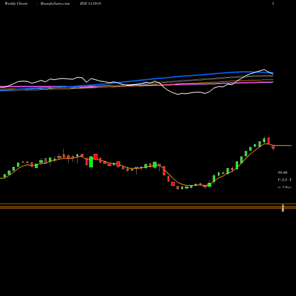Click the "in 5 Days" label

click(x=285, y=187)
